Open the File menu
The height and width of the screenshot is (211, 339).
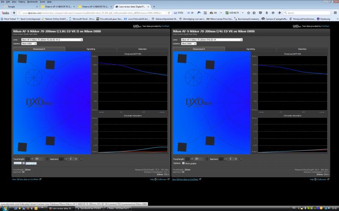[x=3, y=2]
